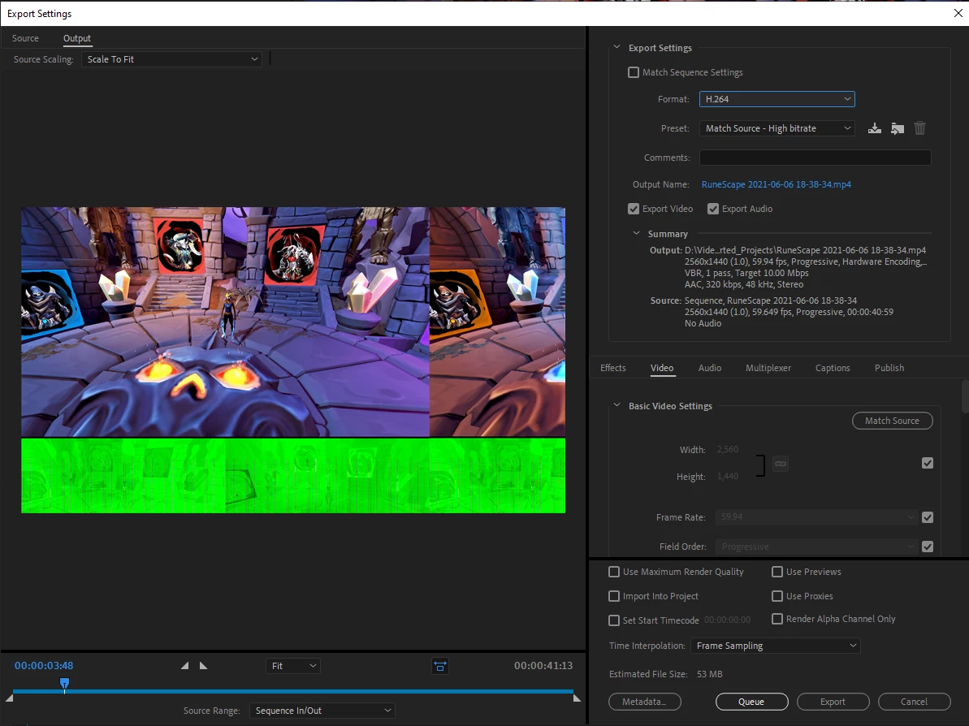Open the Preset dropdown
Screen dimensions: 969x726
pyautogui.click(x=777, y=128)
